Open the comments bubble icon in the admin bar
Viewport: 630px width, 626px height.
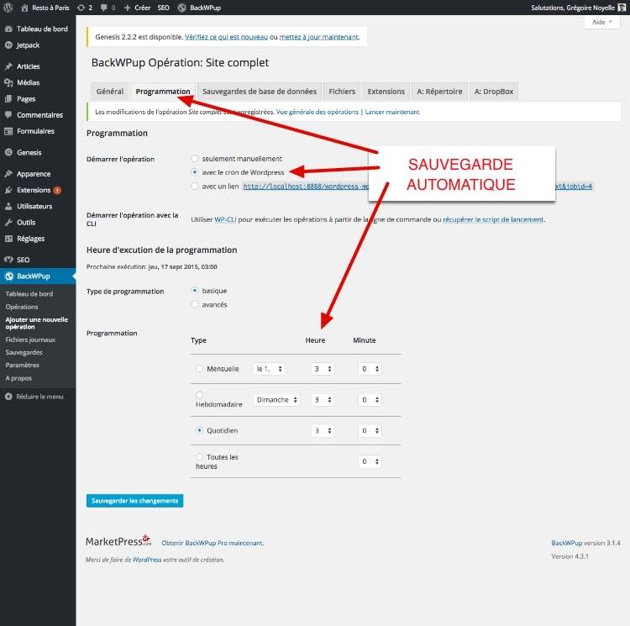click(103, 8)
